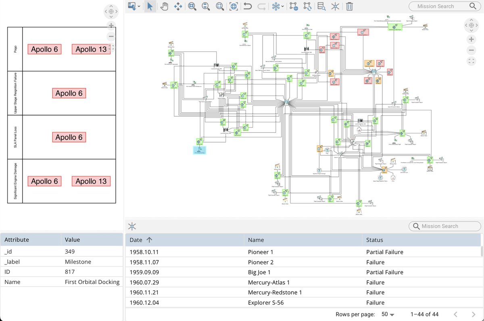Pan the graph up with the navigator arrow

(471, 20)
